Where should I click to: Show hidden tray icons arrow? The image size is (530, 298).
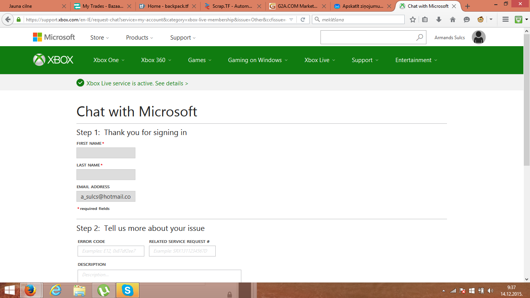[443, 291]
